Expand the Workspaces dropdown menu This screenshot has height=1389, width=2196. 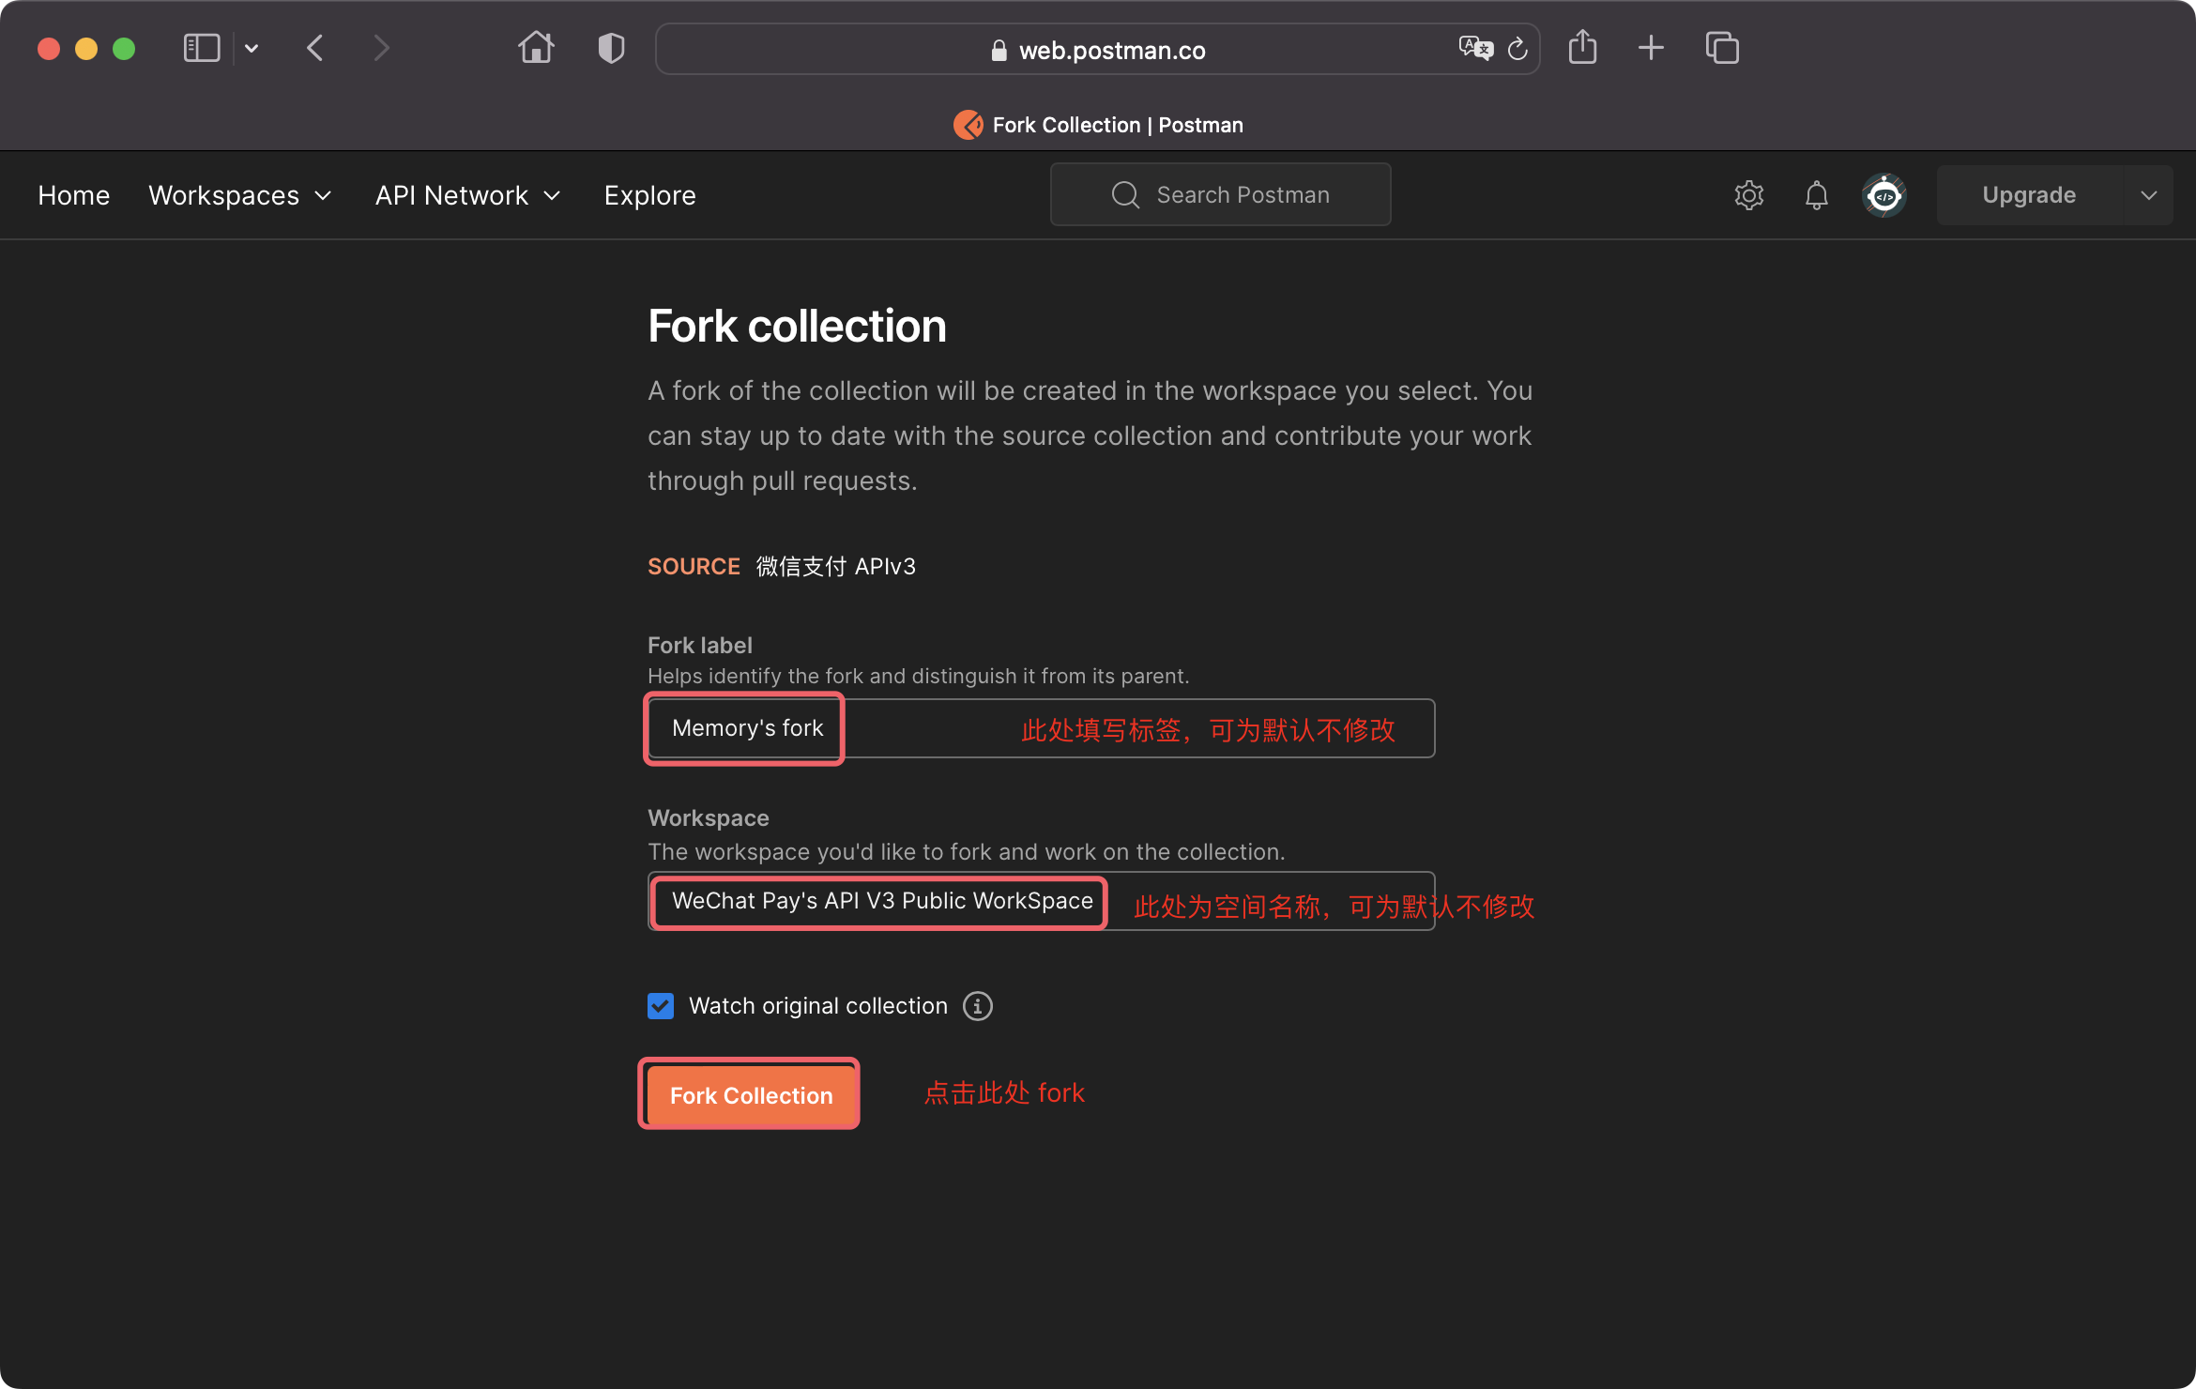[240, 195]
